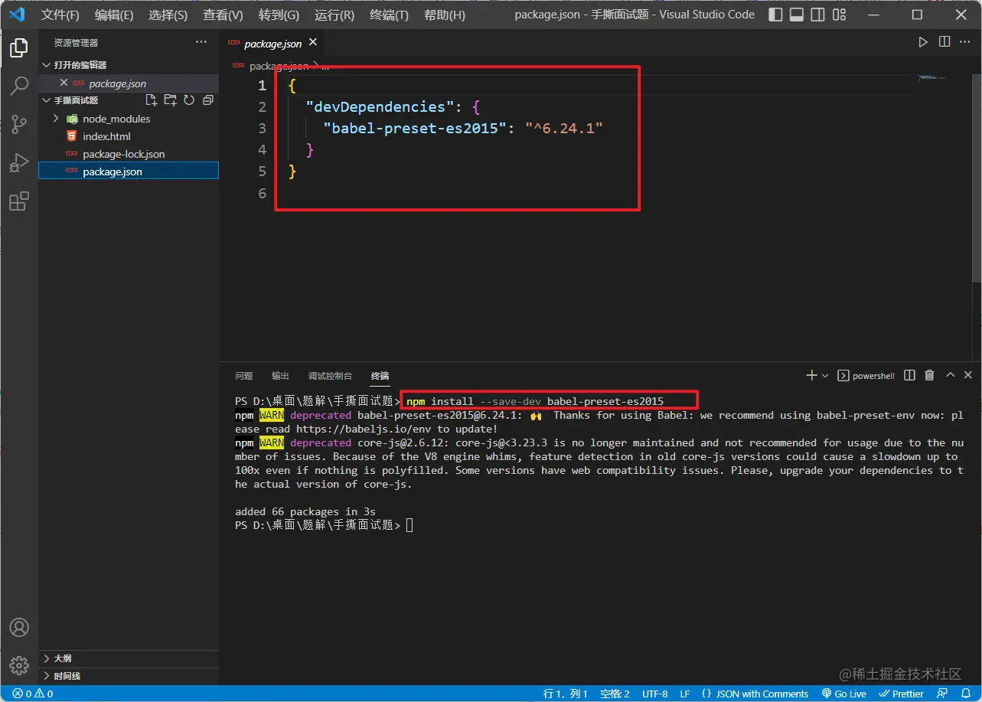Switch to the 调试控制台 panel tab
This screenshot has height=702, width=982.
[x=330, y=376]
